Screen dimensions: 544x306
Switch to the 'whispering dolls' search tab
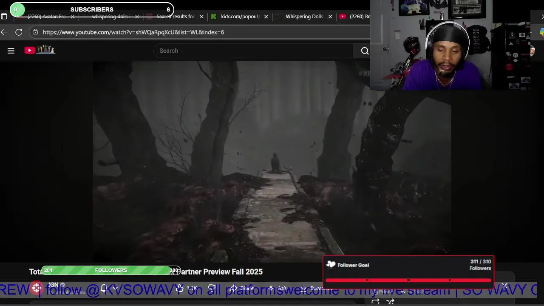tap(110, 17)
